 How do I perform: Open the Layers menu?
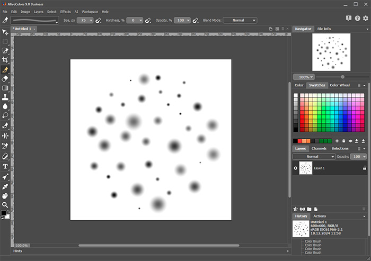pos(38,12)
